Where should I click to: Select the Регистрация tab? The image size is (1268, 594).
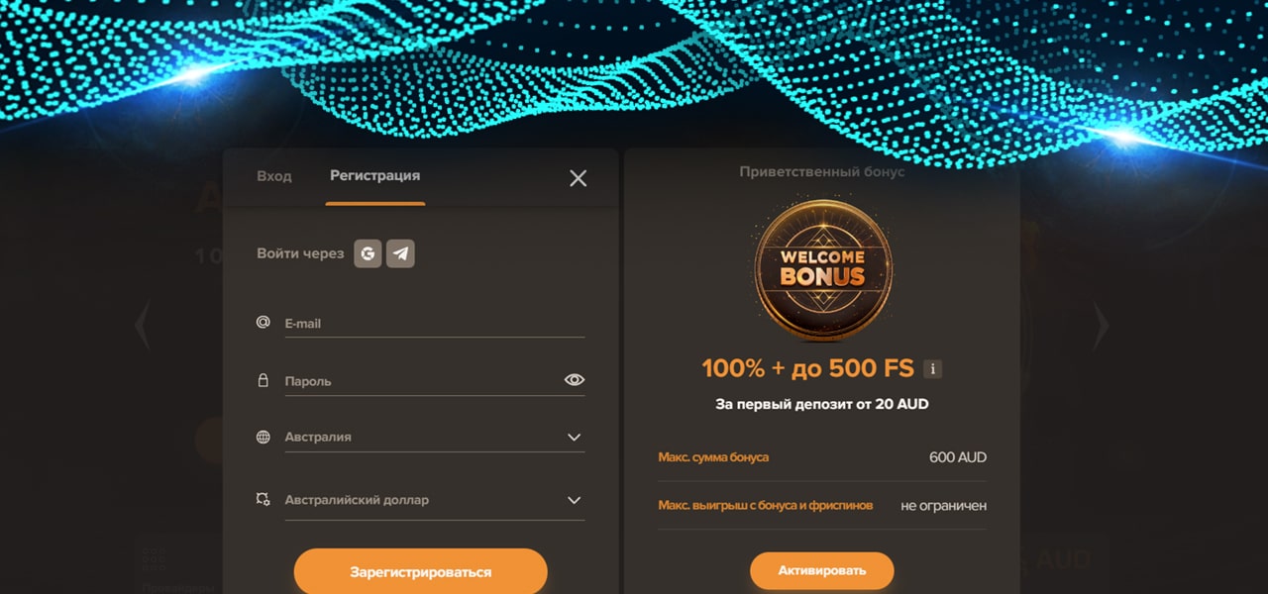click(x=375, y=176)
